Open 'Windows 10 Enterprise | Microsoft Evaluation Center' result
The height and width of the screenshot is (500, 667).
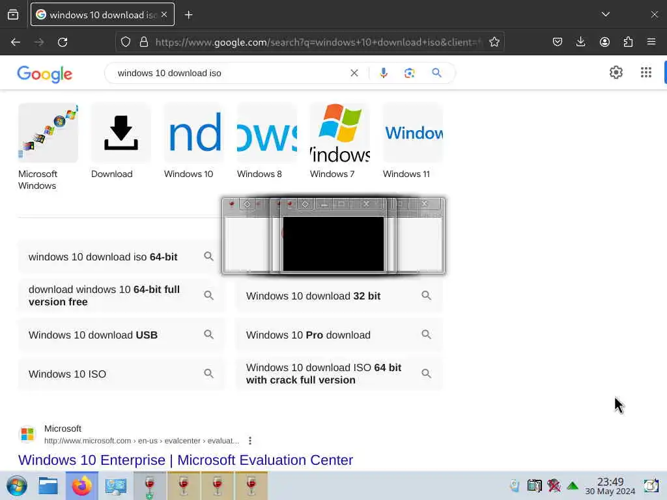(x=186, y=460)
